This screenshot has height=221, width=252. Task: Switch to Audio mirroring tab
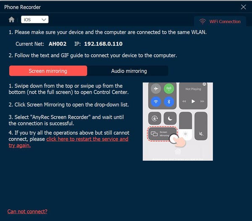pos(129,71)
